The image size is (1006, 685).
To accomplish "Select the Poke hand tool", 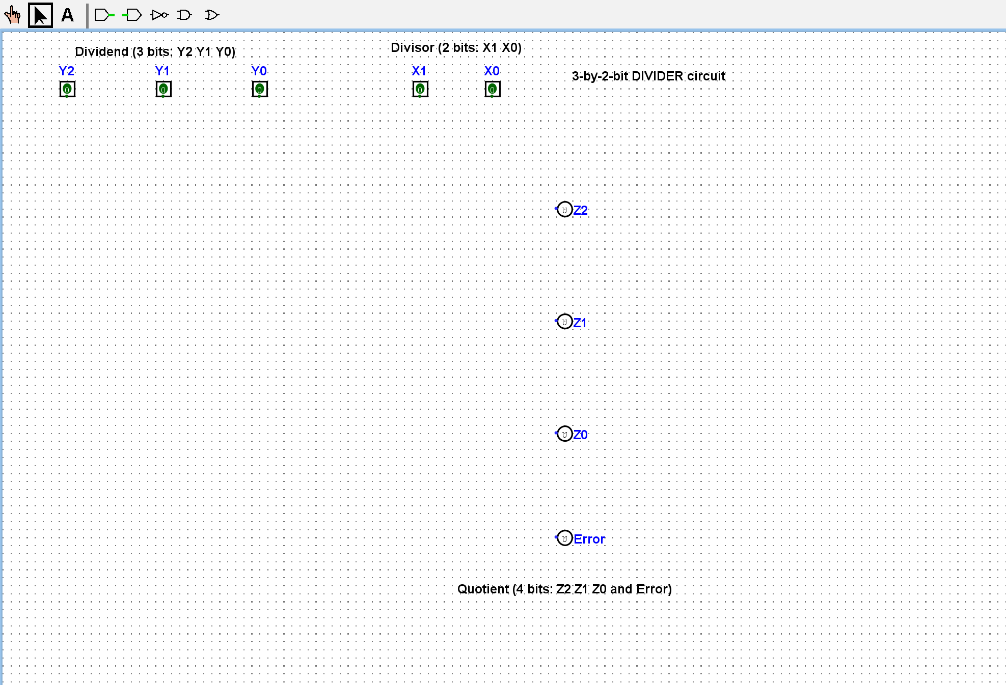I will (x=12, y=15).
